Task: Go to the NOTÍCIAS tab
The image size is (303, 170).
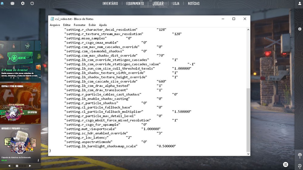Action: click(194, 3)
